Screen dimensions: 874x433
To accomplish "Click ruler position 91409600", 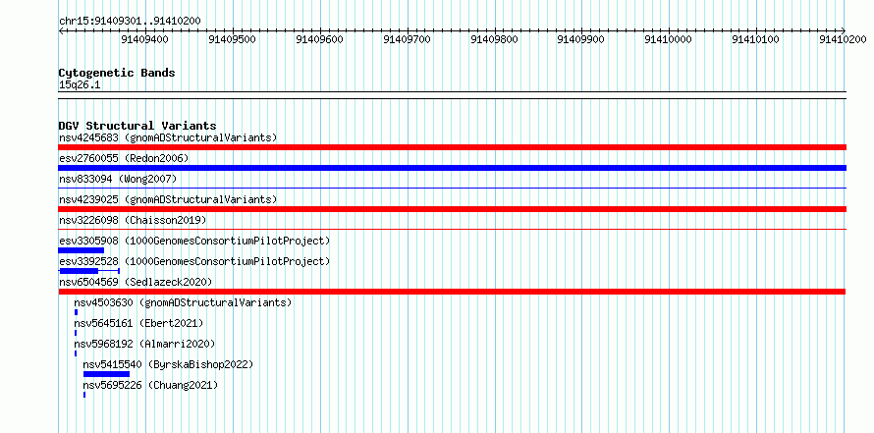I will [x=319, y=39].
